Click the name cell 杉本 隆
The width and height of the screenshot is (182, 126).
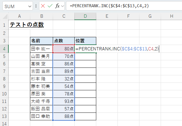[x=41, y=79]
